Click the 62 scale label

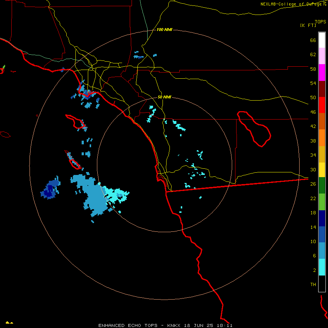tap(313, 55)
